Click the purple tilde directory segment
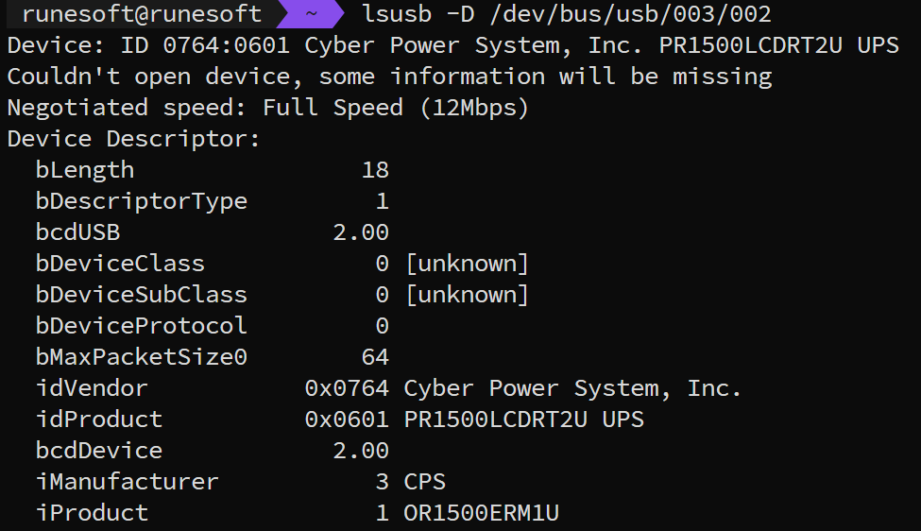The height and width of the screenshot is (531, 921). (x=311, y=14)
